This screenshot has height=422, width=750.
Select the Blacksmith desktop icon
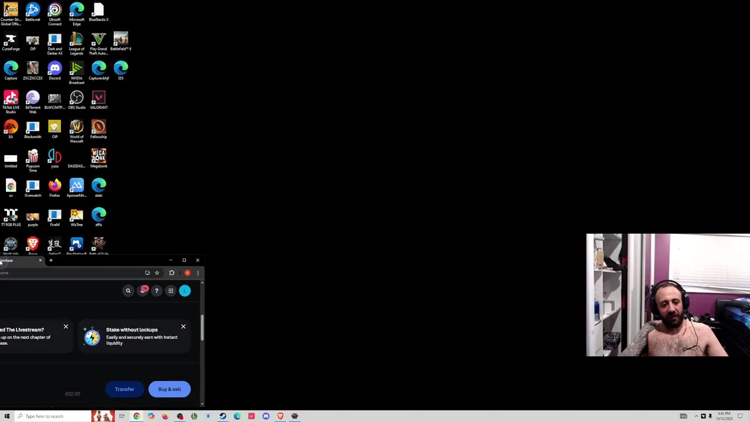pos(33,130)
